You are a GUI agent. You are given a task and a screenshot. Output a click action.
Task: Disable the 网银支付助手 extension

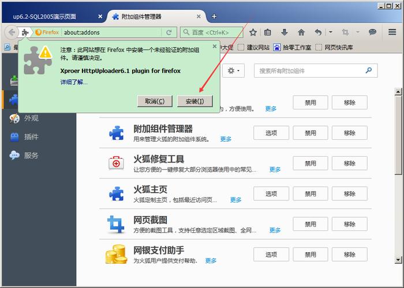tap(311, 254)
